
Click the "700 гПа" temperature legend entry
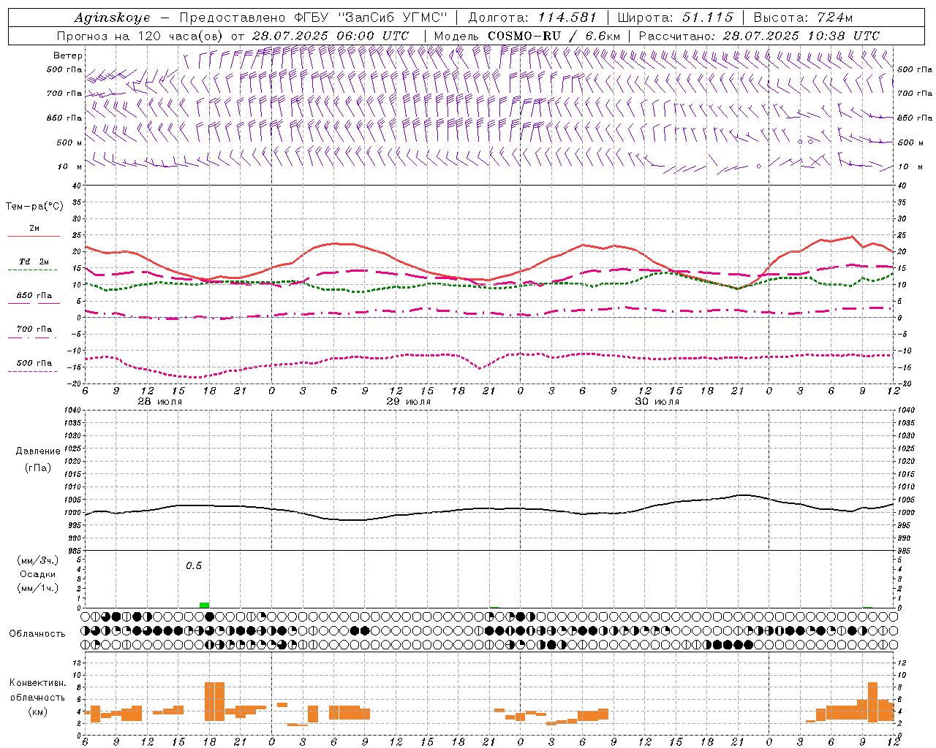34,329
